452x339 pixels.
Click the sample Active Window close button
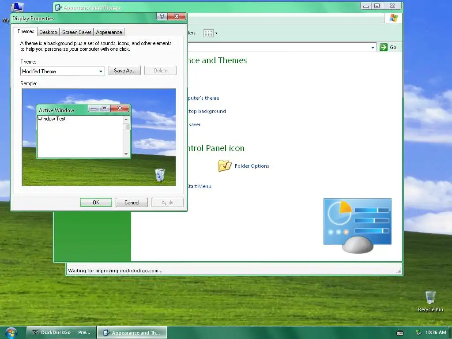point(120,109)
